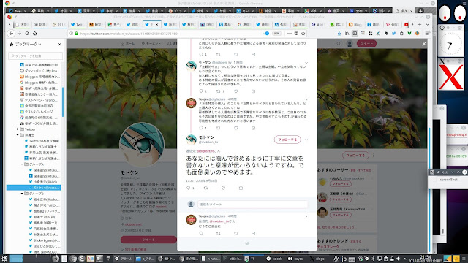Open モトケン profile avatar image
468x263 pixels.
(142, 145)
